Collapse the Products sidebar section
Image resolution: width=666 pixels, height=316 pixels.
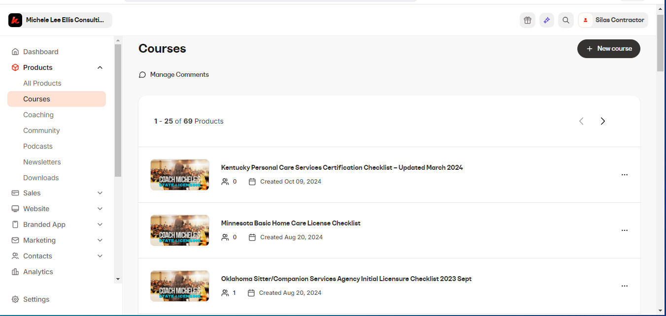click(x=100, y=67)
